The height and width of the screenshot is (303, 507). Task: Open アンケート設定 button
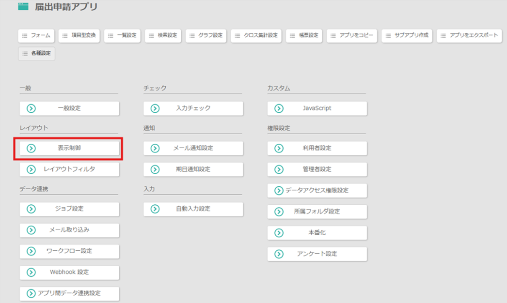pyautogui.click(x=317, y=254)
